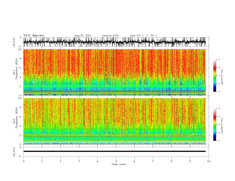Click time axis tick label "8"

[x=172, y=161]
